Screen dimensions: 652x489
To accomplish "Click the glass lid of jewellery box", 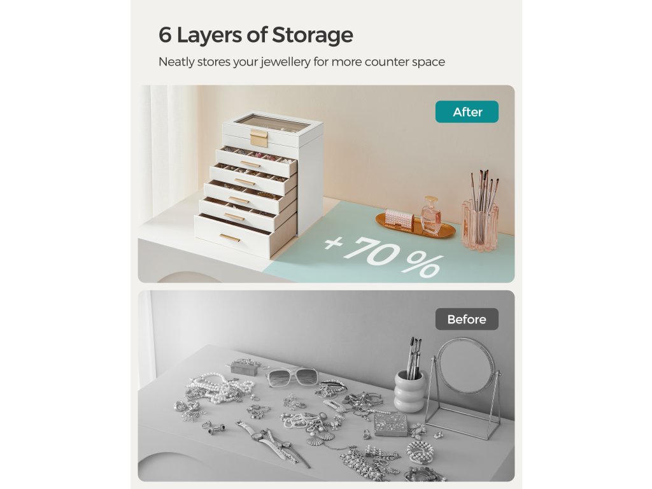I will (x=273, y=123).
